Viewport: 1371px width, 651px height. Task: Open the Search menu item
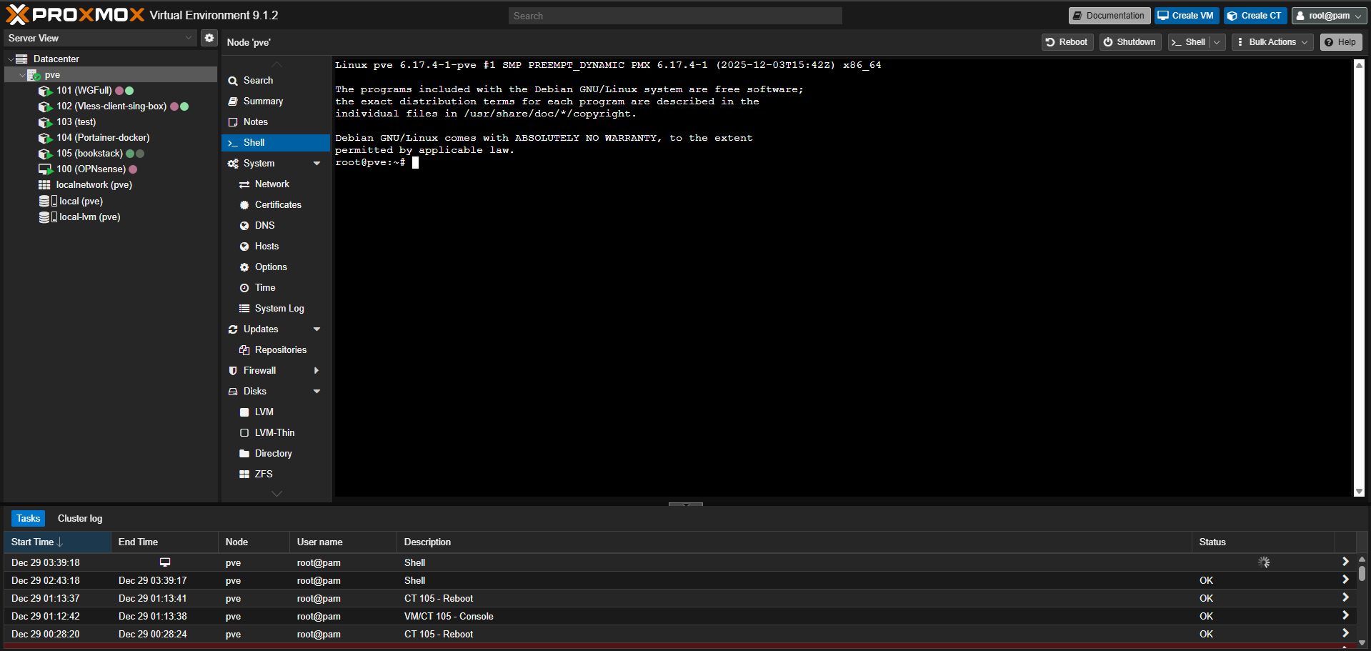276,80
